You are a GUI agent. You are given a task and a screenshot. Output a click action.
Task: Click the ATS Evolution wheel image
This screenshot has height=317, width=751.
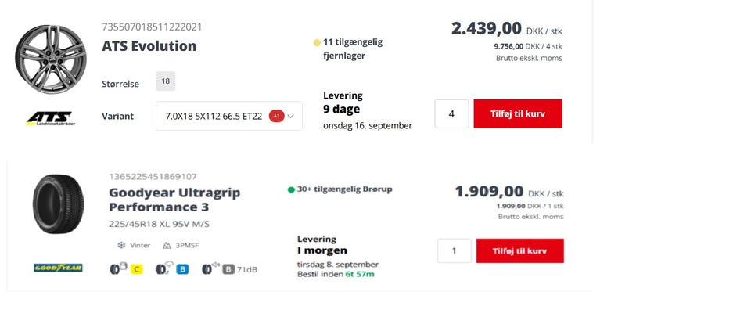pos(50,59)
